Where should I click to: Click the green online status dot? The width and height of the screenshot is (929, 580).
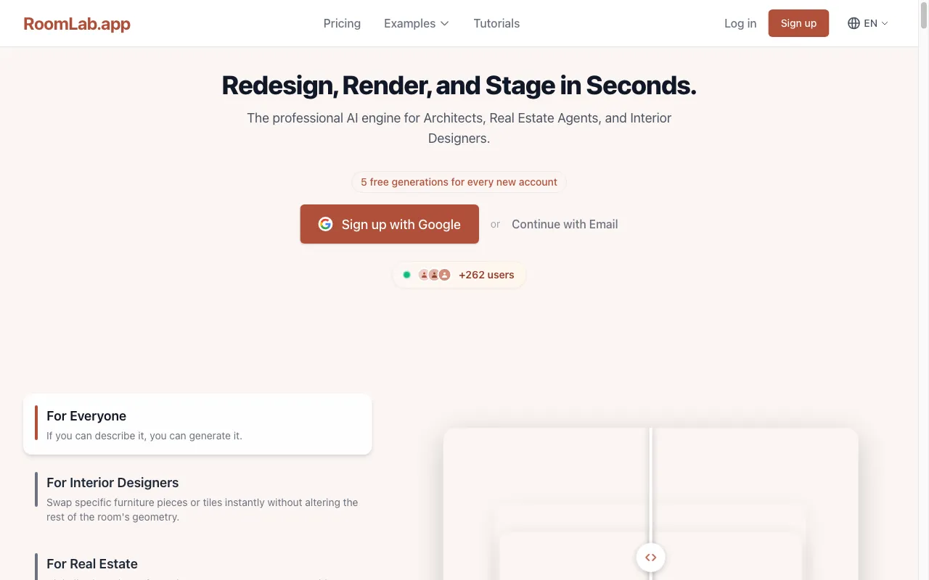(406, 275)
